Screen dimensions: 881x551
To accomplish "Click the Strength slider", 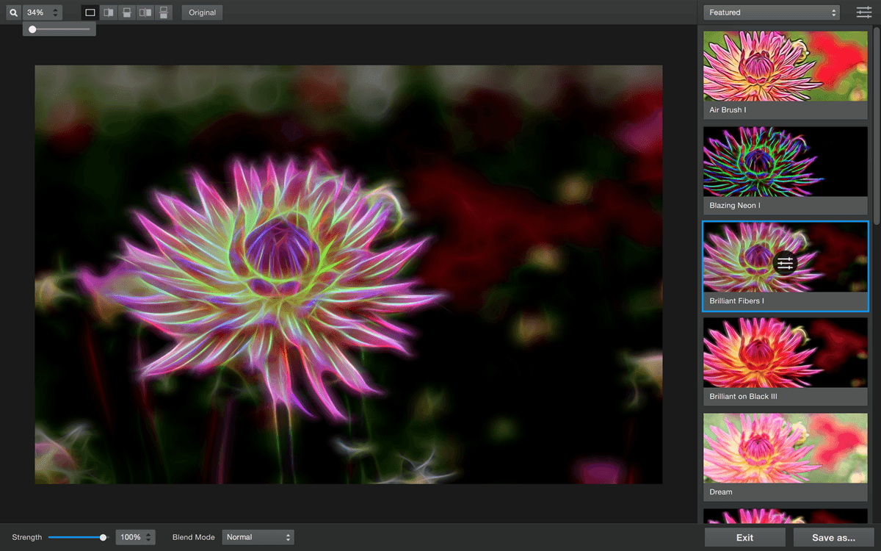I will [78, 537].
